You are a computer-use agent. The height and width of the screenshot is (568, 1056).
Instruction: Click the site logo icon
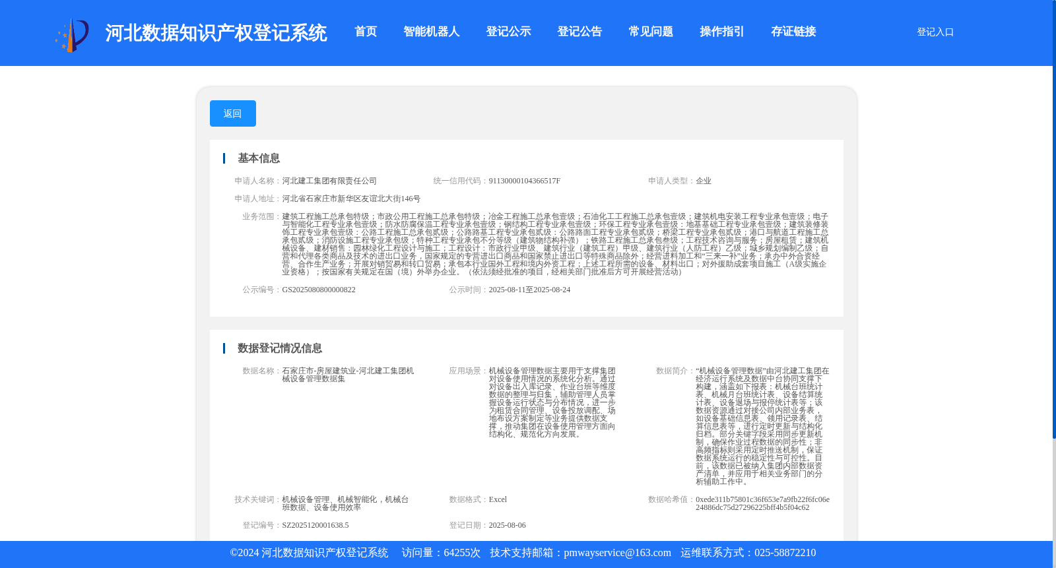pyautogui.click(x=72, y=34)
